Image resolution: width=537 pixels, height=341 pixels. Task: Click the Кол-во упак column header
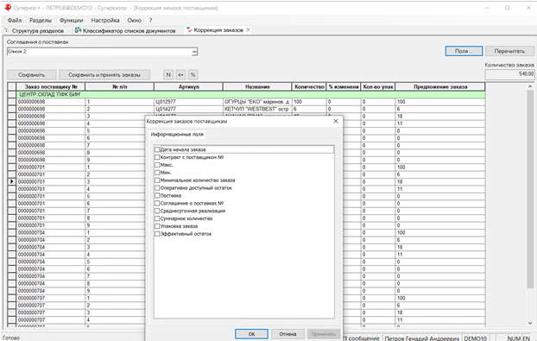coord(378,86)
